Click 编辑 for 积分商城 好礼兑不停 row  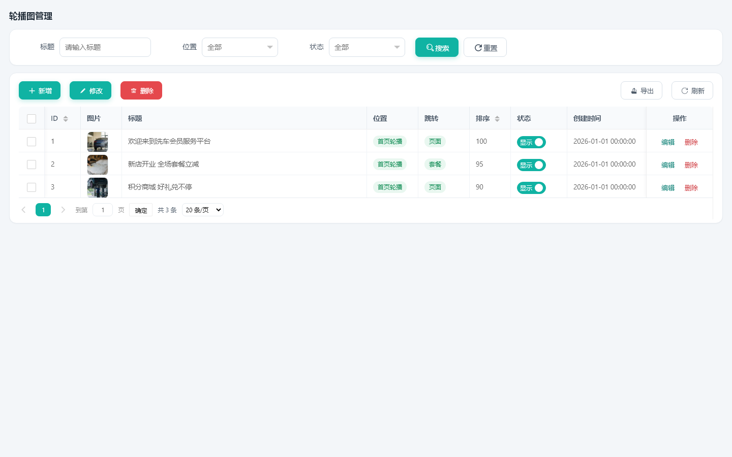668,188
